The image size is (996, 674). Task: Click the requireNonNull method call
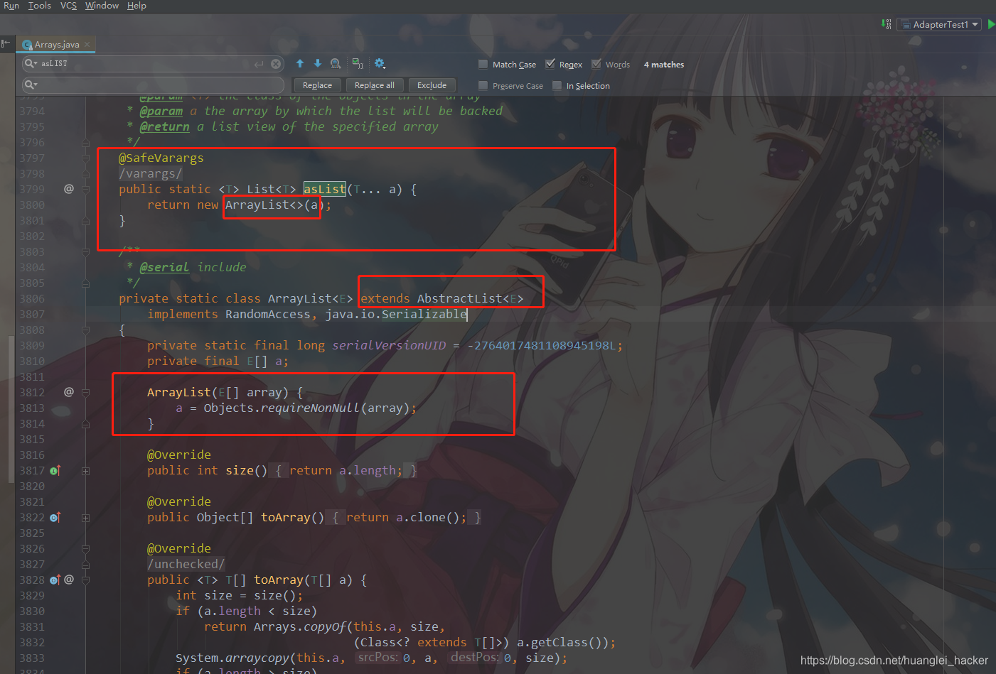coord(310,408)
